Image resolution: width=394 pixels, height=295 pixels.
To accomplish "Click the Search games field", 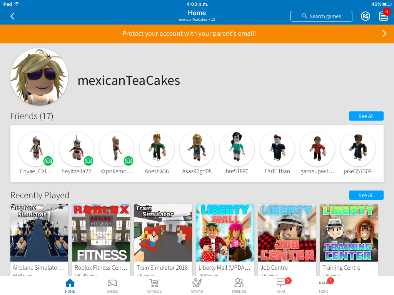I will click(x=321, y=16).
